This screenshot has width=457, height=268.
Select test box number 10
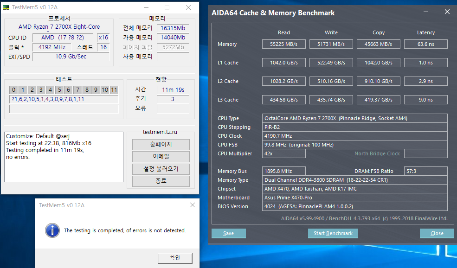pyautogui.click(x=105, y=90)
